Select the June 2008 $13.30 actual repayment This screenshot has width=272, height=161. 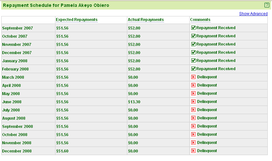click(x=134, y=102)
